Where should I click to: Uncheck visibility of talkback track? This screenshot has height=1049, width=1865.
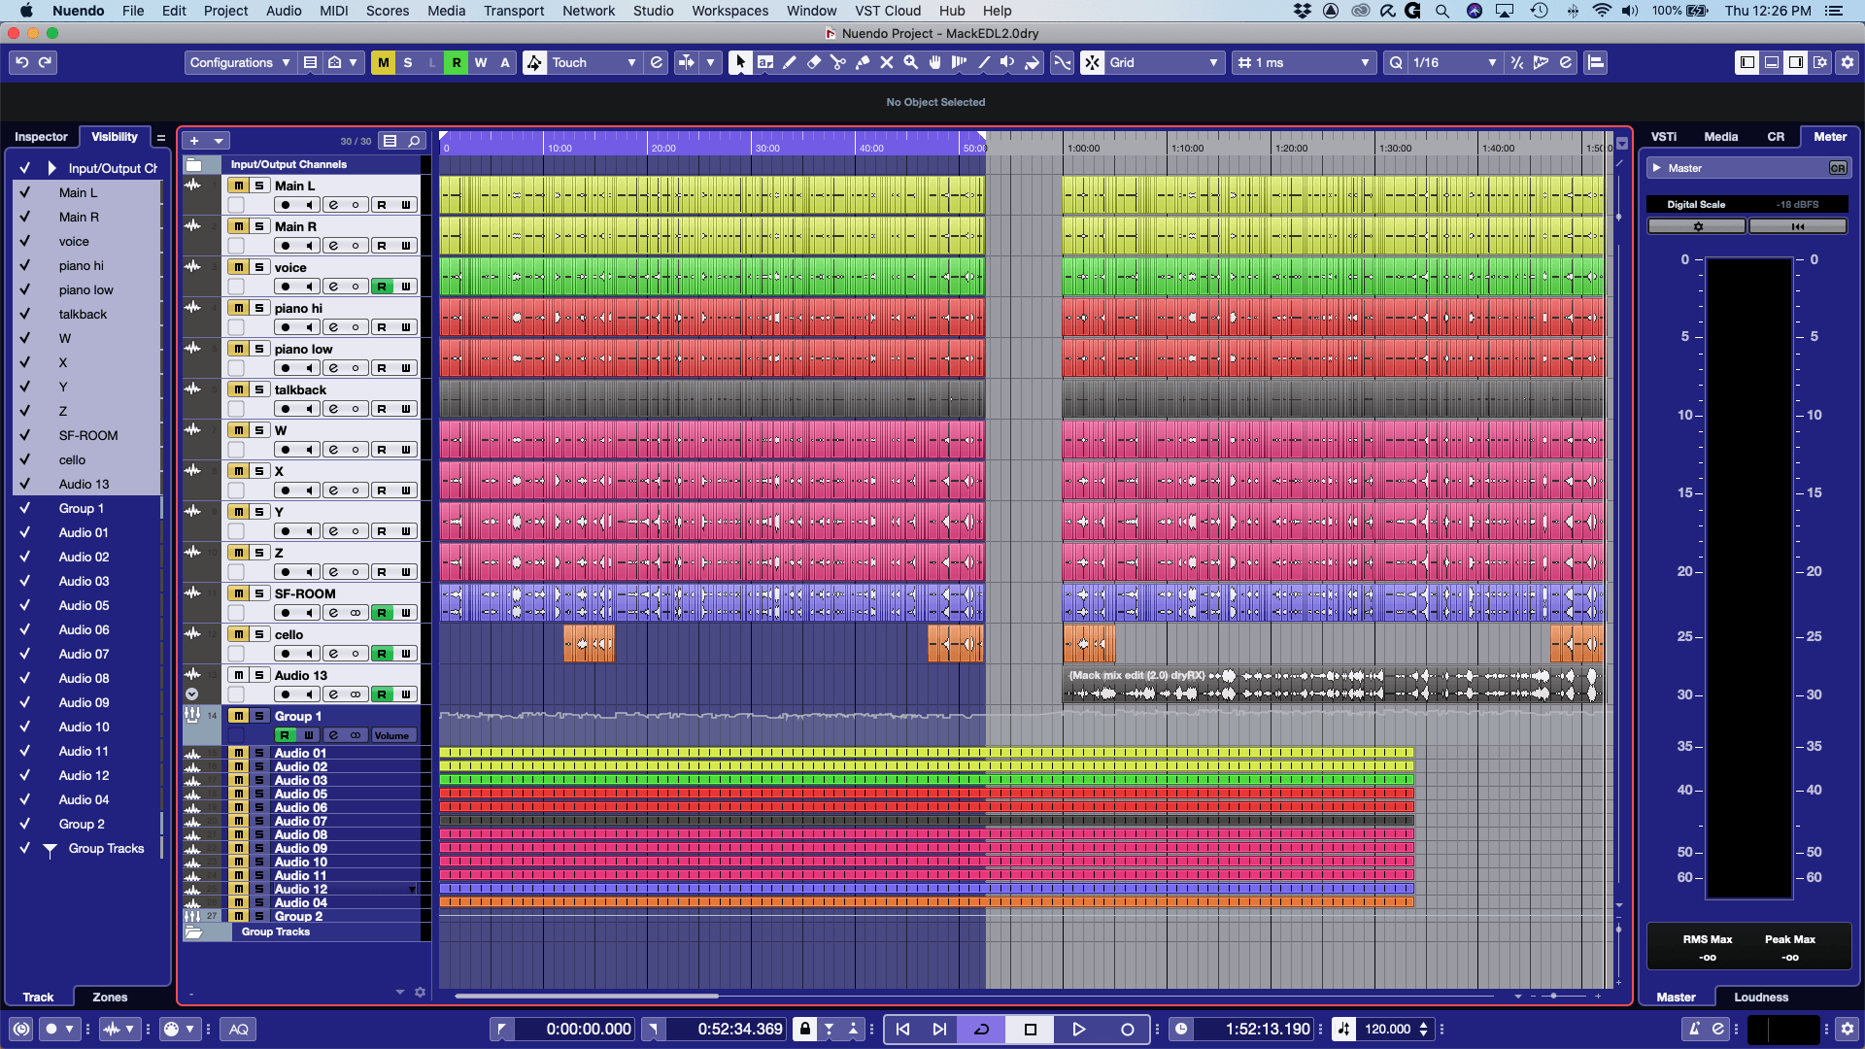25,314
